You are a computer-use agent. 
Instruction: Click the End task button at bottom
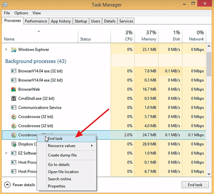[x=195, y=185]
